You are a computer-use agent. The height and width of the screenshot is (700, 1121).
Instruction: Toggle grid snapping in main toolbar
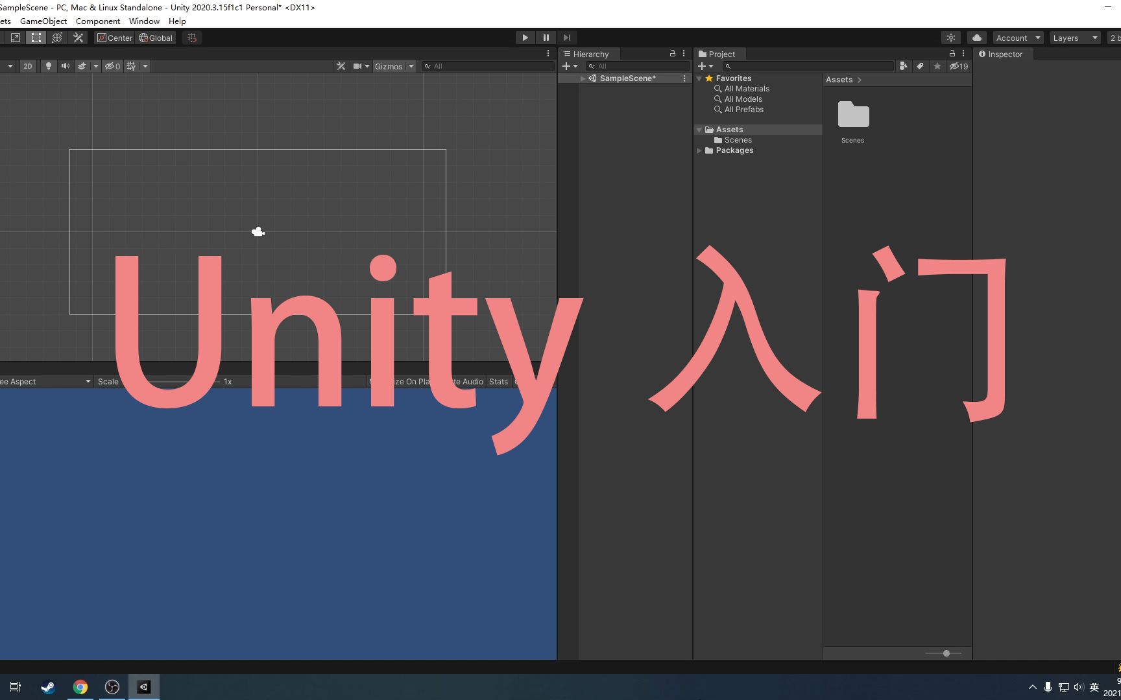192,38
